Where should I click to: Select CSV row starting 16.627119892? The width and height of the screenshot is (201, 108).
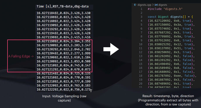[x=64, y=41]
